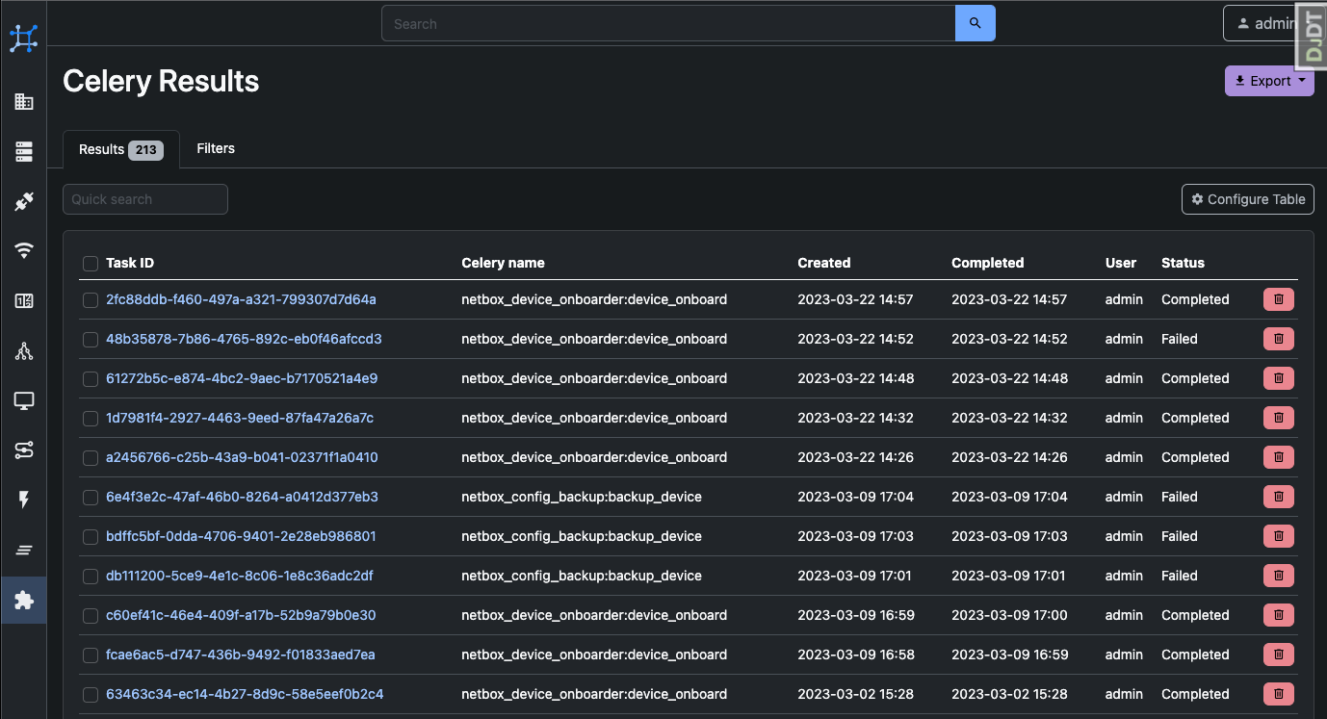This screenshot has width=1327, height=719.
Task: Open the Virtualization monitor icon
Action: [x=24, y=400]
